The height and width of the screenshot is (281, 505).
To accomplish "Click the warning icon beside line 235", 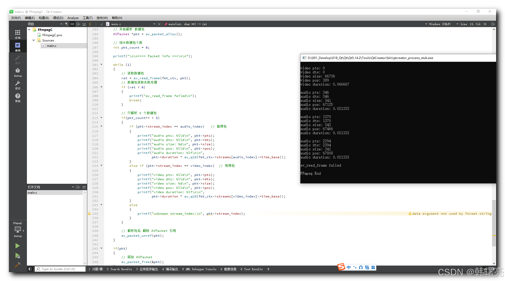I will tap(89, 214).
